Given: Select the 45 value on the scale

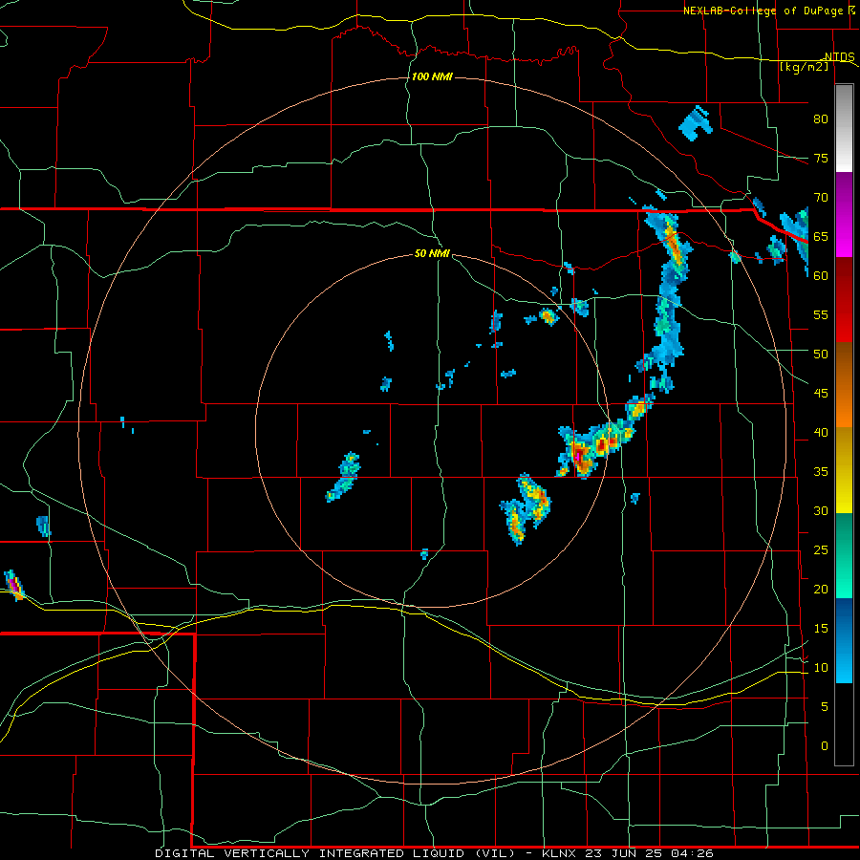Looking at the screenshot, I should [821, 394].
